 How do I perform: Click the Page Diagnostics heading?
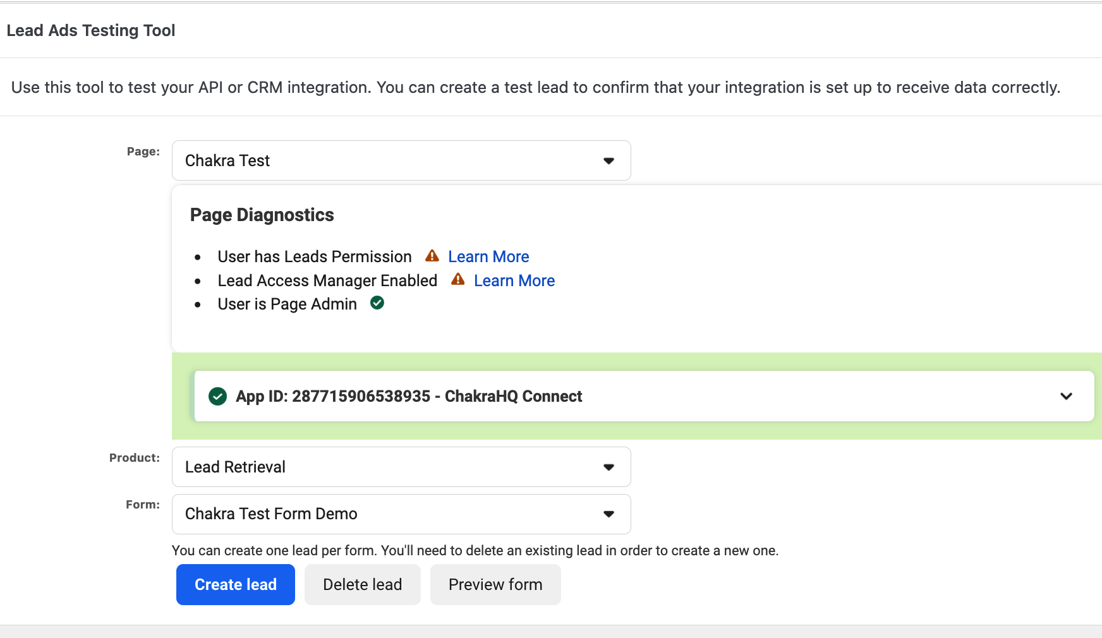[262, 215]
